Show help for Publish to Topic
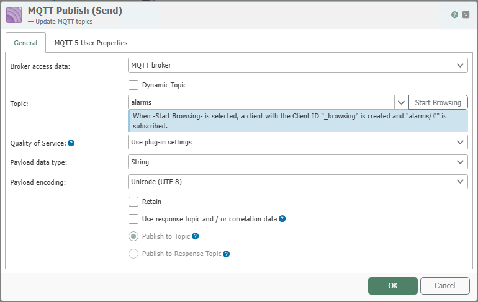Image resolution: width=478 pixels, height=302 pixels. pyautogui.click(x=196, y=236)
